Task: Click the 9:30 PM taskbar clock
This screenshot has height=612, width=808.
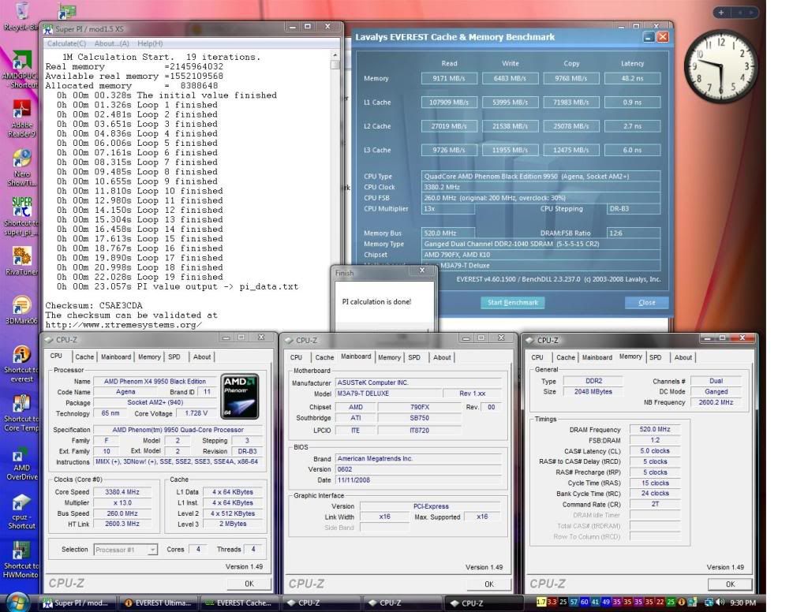Action: click(743, 603)
